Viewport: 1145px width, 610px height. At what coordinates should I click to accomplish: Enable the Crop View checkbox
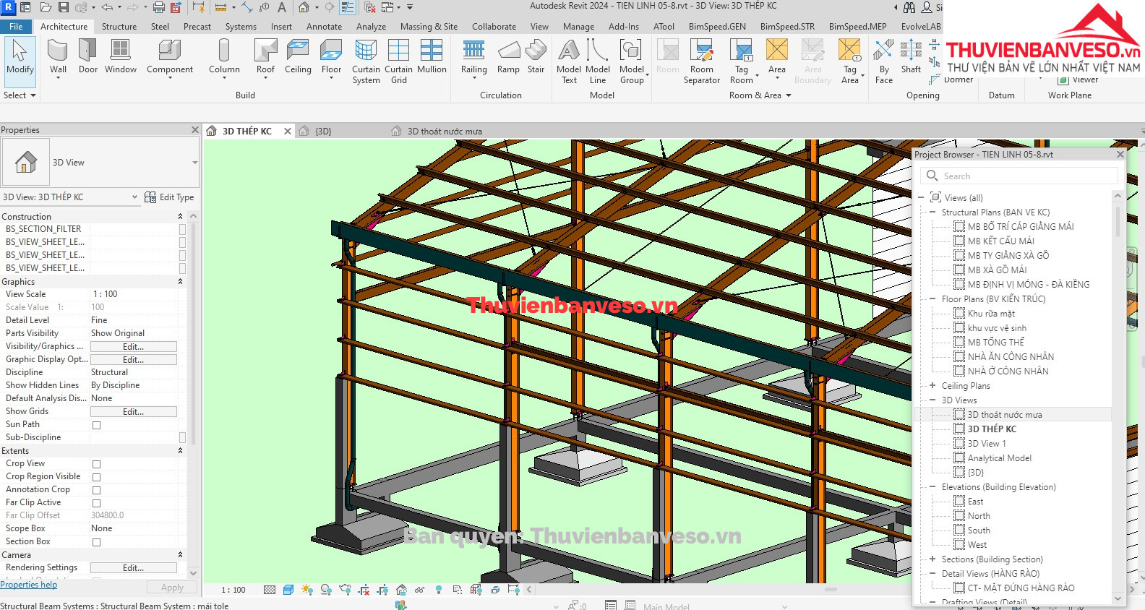[96, 464]
